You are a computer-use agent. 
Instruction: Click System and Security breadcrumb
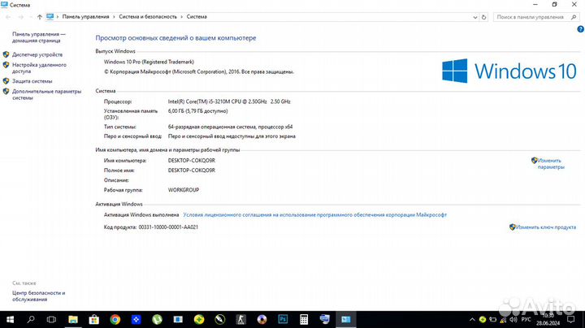coord(148,17)
